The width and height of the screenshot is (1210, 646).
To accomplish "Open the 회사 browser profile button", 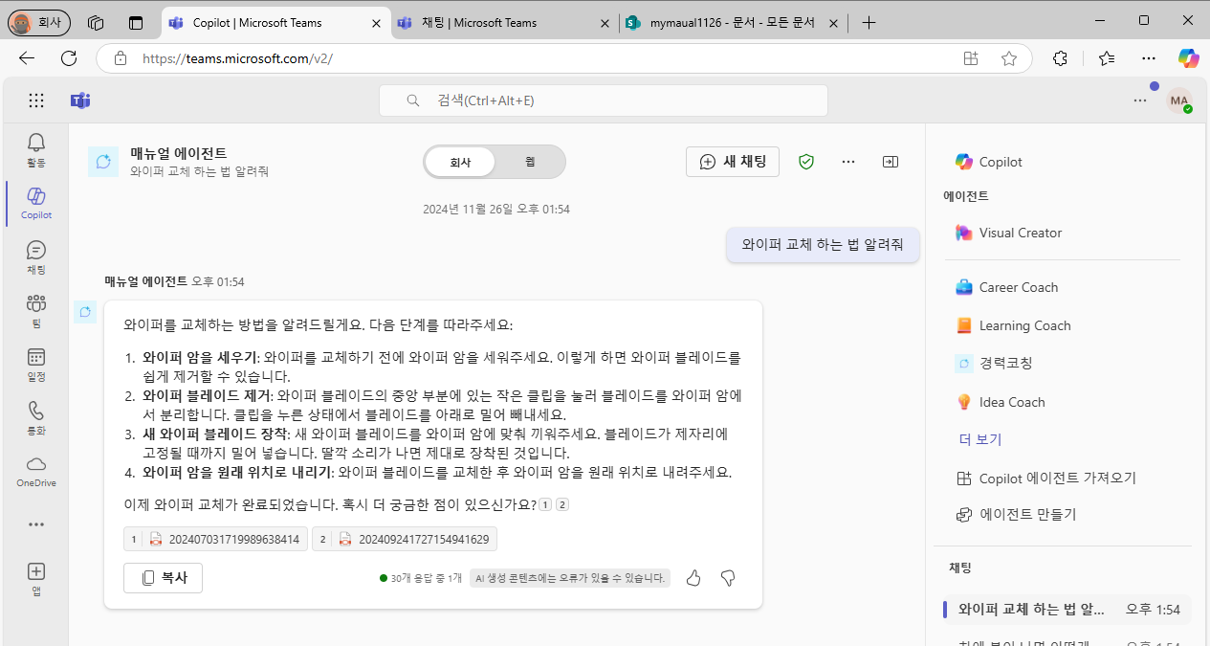I will tap(39, 22).
